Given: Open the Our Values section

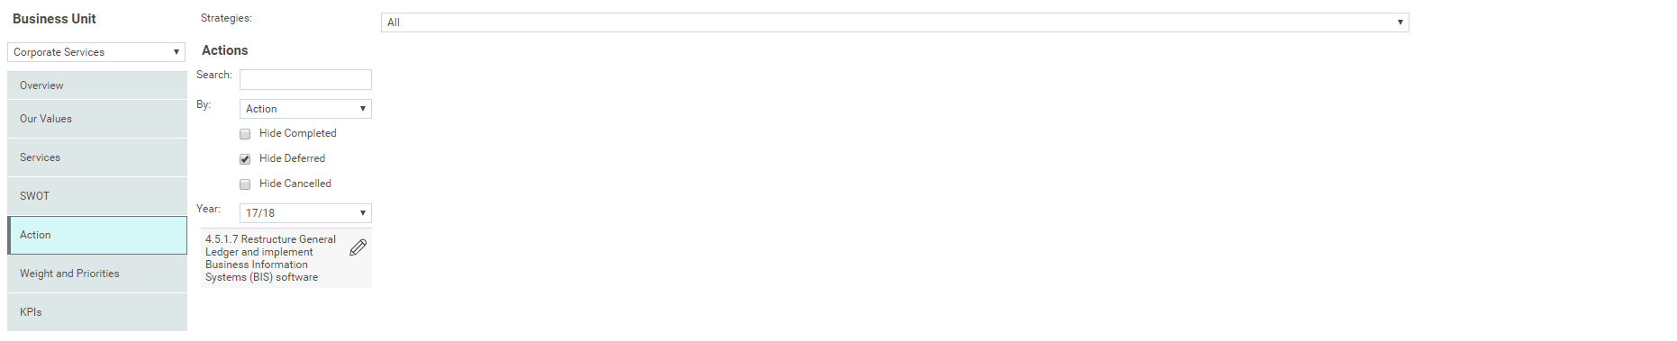Looking at the screenshot, I should (97, 119).
